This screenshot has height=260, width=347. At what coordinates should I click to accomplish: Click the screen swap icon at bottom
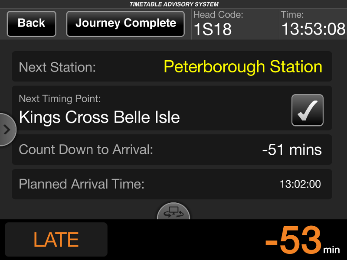coord(173,212)
